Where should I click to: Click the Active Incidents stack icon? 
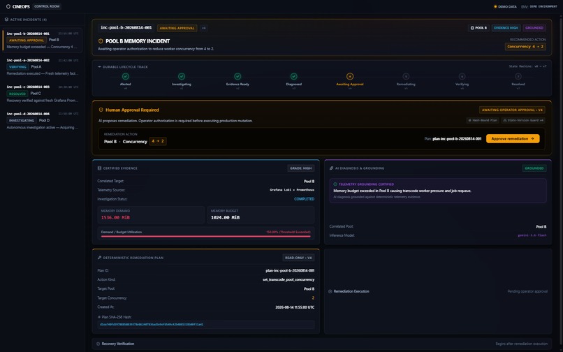tap(6, 20)
